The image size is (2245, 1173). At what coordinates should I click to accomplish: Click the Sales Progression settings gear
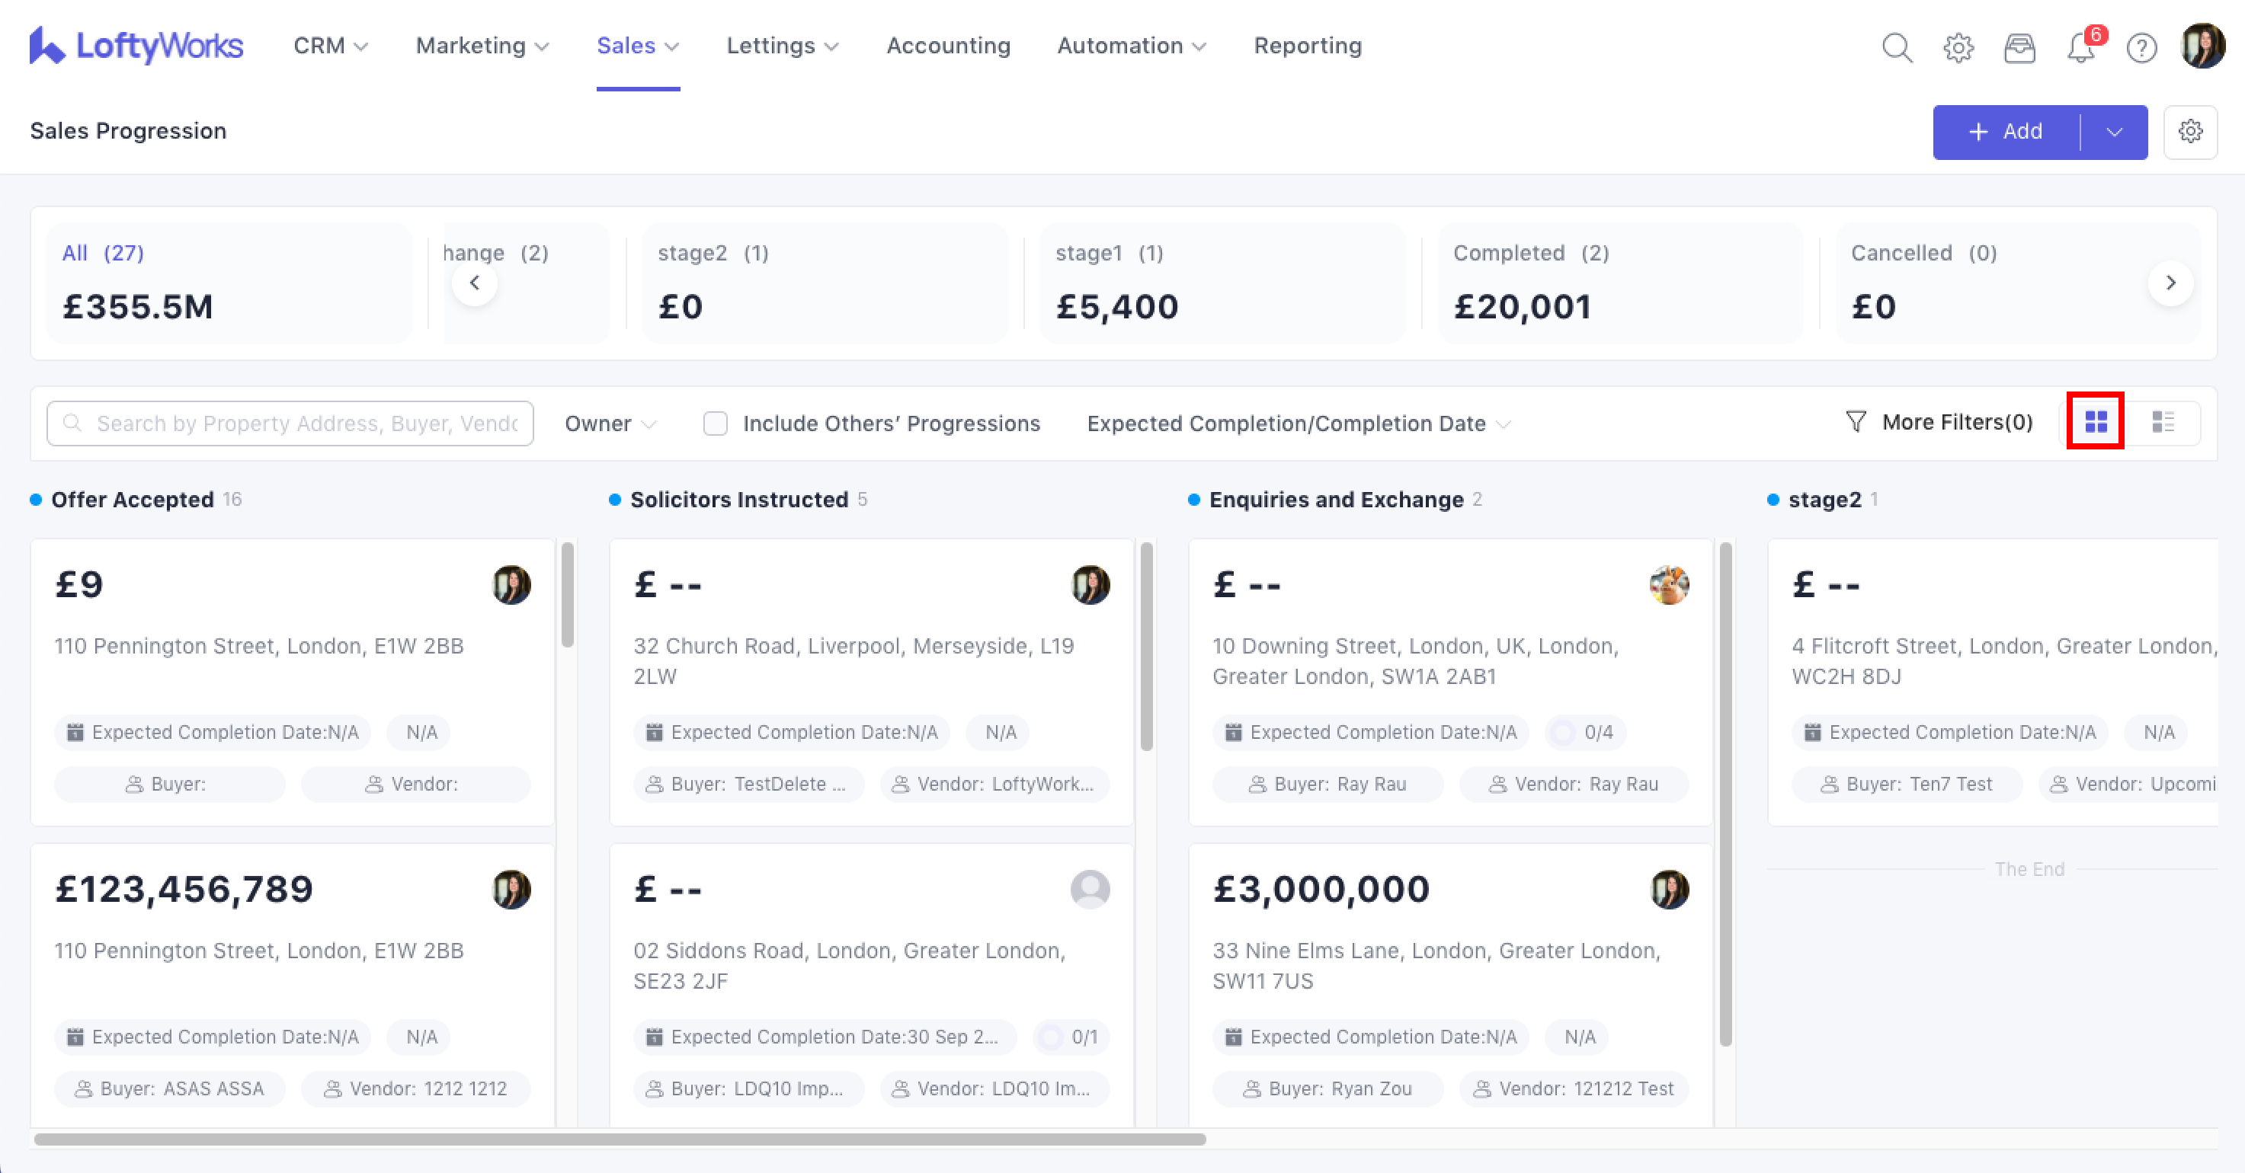[x=2190, y=132]
